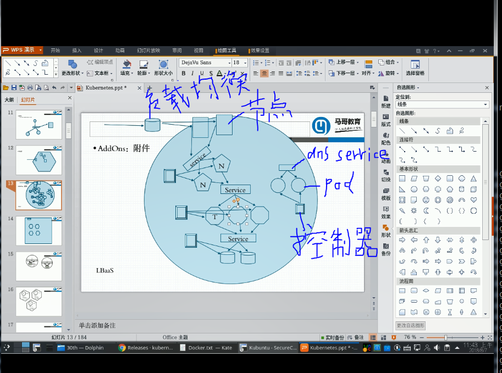Image resolution: width=502 pixels, height=373 pixels.
Task: Click 下移一层 send backward
Action: click(x=344, y=73)
